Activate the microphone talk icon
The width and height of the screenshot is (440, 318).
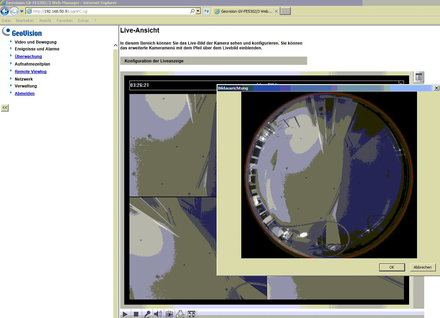click(x=147, y=314)
